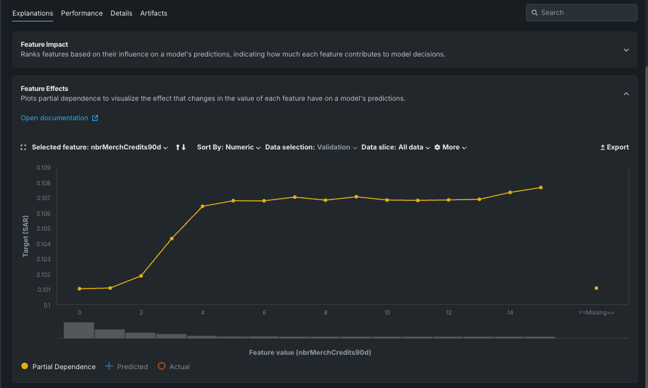Click the Search input field
648x388 pixels.
(584, 13)
